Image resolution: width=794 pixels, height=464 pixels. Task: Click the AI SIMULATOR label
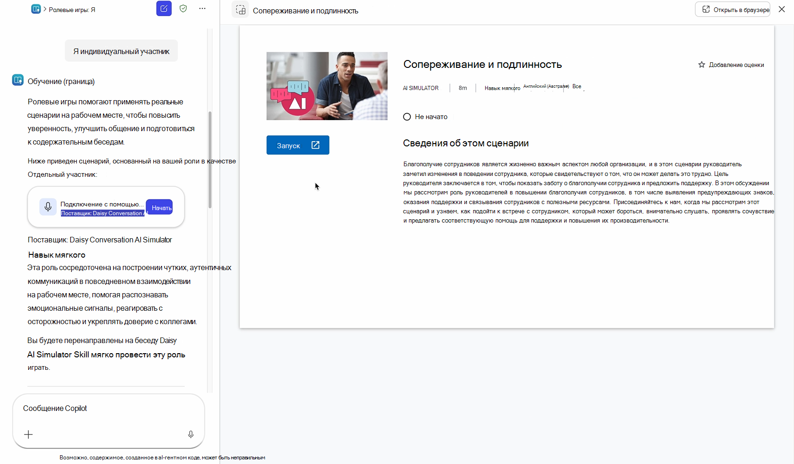coord(421,88)
